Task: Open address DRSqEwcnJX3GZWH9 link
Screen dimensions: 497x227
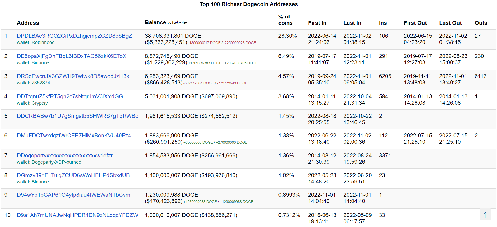Action: point(73,76)
